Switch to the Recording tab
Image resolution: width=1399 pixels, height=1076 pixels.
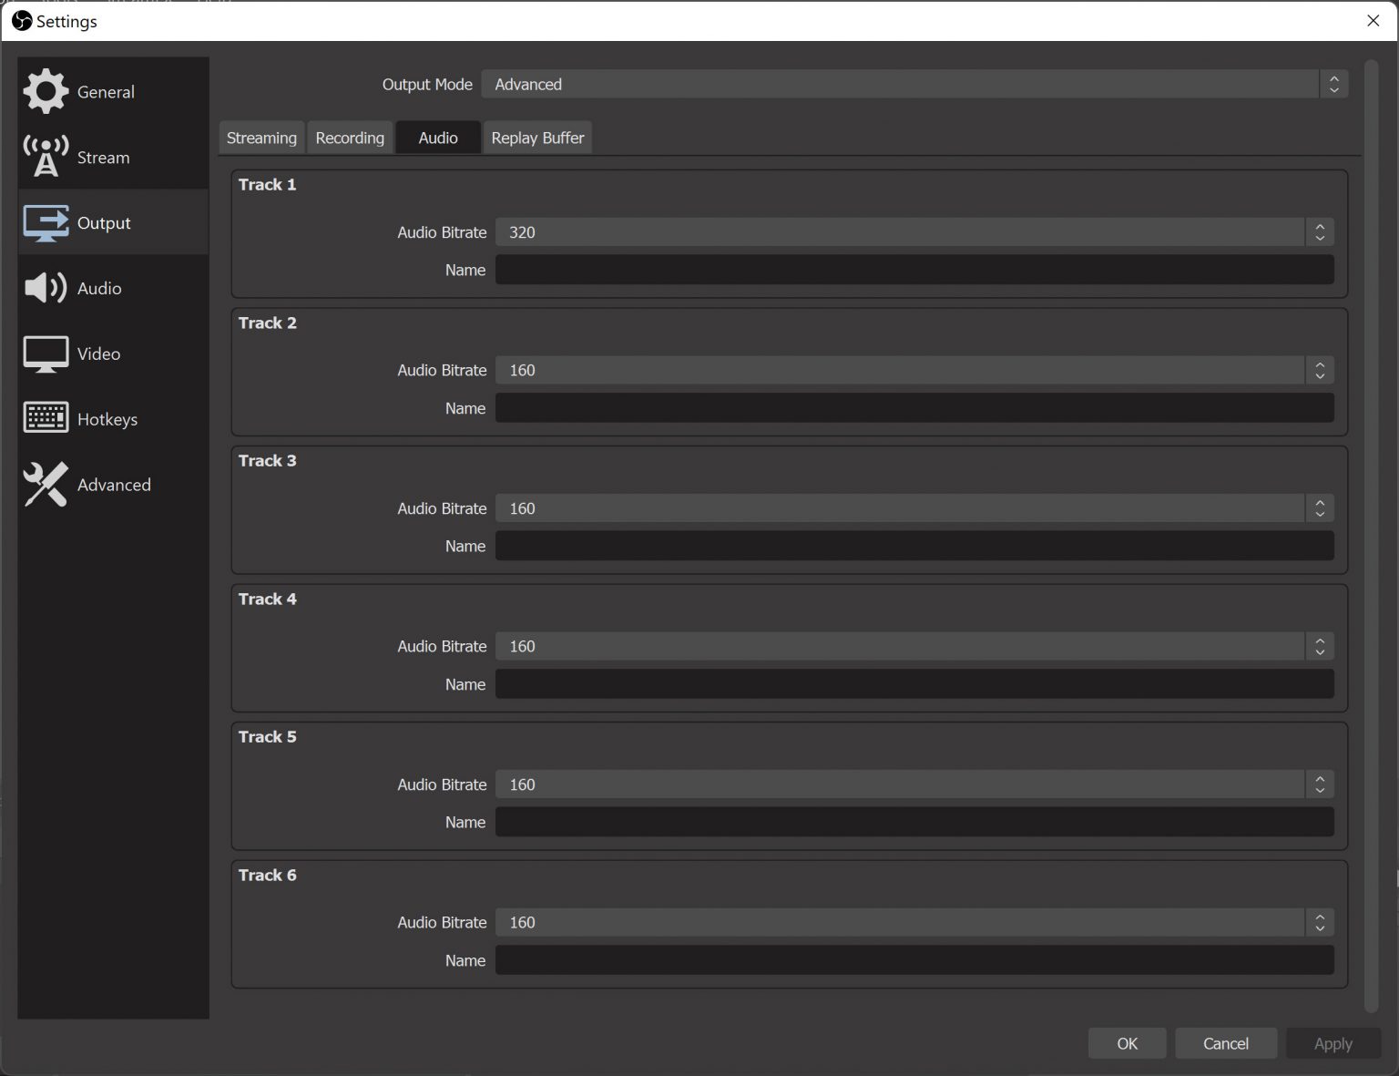[350, 138]
